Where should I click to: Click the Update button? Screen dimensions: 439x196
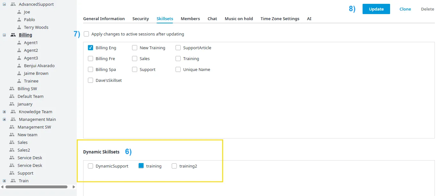(x=376, y=9)
